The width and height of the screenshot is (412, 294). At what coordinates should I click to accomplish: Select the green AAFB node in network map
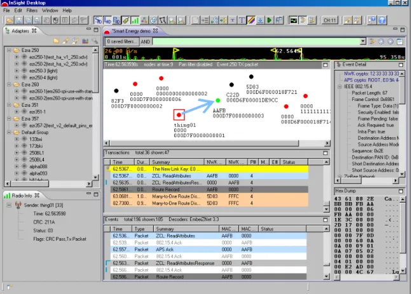point(218,100)
